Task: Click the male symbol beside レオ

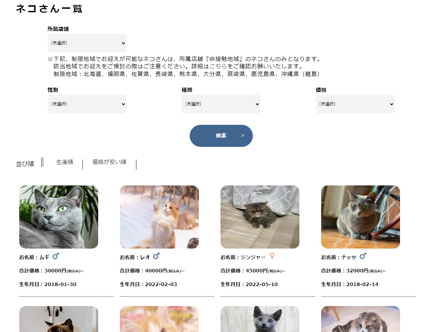Action: point(156,257)
